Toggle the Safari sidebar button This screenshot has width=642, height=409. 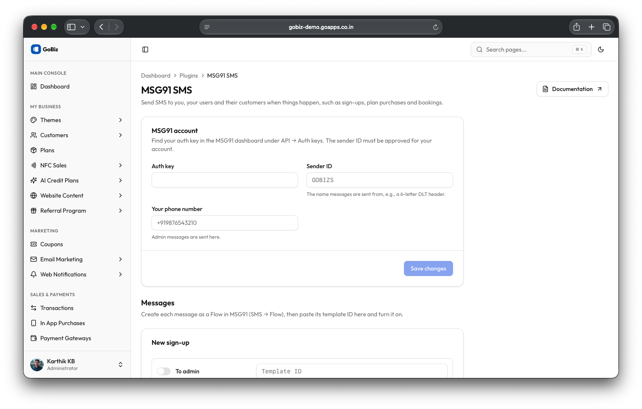click(71, 27)
